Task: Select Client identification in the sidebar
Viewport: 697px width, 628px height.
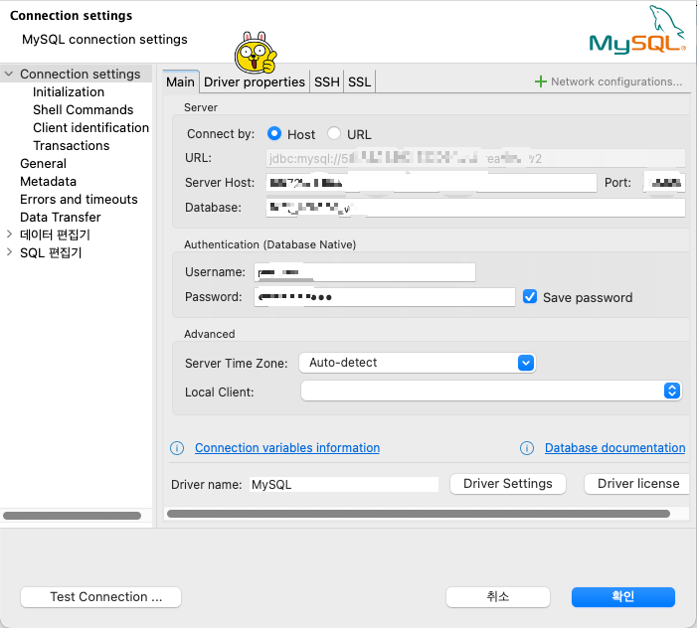Action: pos(90,127)
